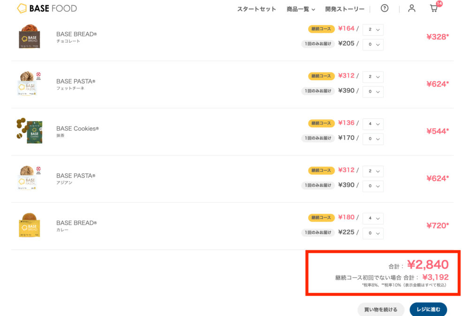Image resolution: width=469 pixels, height=316 pixels.
Task: Click the ¥225 one-time unit price
Action: pyautogui.click(x=346, y=232)
